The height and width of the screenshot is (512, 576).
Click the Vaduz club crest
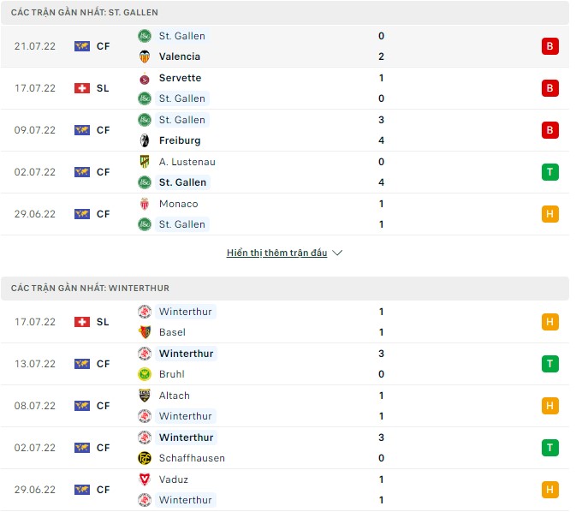pos(145,479)
